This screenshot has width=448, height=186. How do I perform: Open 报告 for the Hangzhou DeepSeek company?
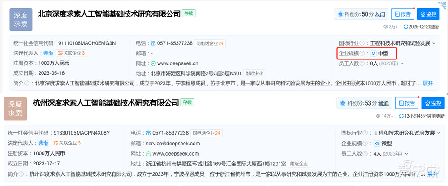click(x=407, y=103)
